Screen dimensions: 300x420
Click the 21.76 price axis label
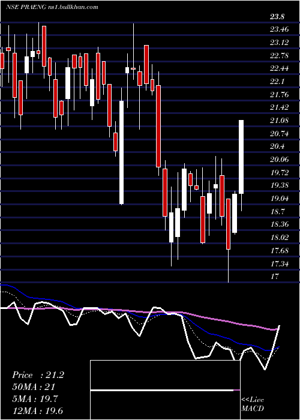pyautogui.click(x=280, y=95)
